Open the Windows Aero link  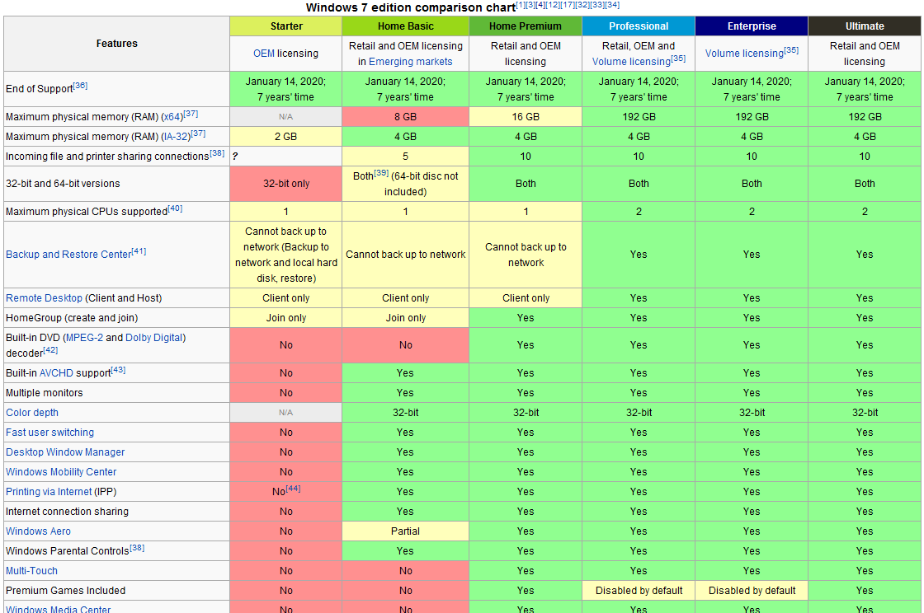pyautogui.click(x=38, y=531)
